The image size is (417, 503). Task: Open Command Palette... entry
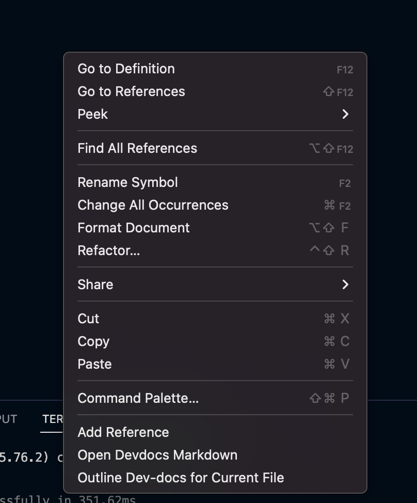(x=138, y=398)
